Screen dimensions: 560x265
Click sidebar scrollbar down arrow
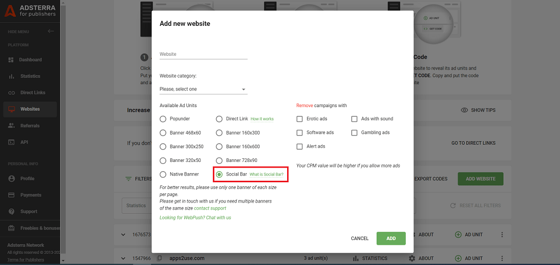(x=63, y=261)
